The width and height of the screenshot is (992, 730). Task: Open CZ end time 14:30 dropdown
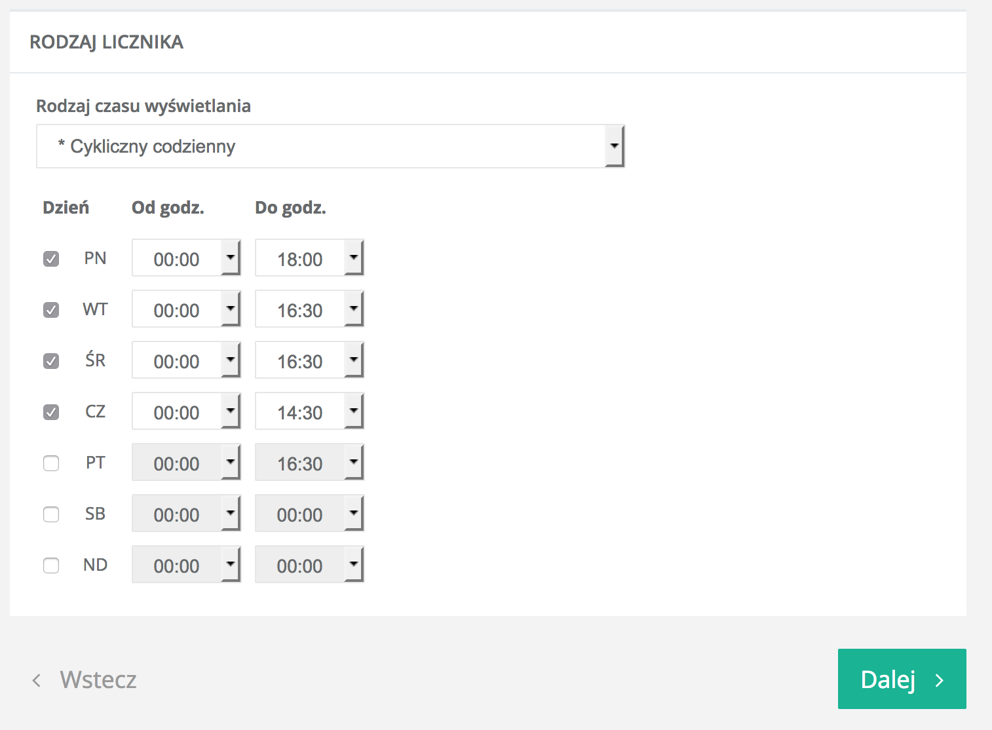pyautogui.click(x=309, y=412)
